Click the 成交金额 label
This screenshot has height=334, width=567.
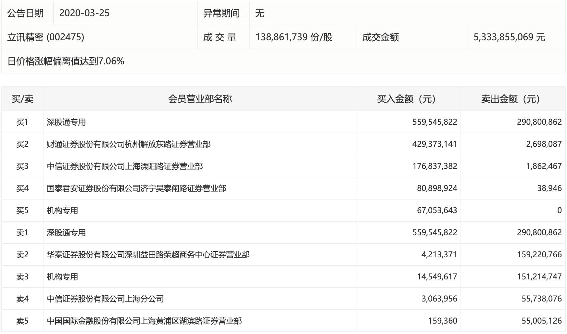(x=381, y=37)
